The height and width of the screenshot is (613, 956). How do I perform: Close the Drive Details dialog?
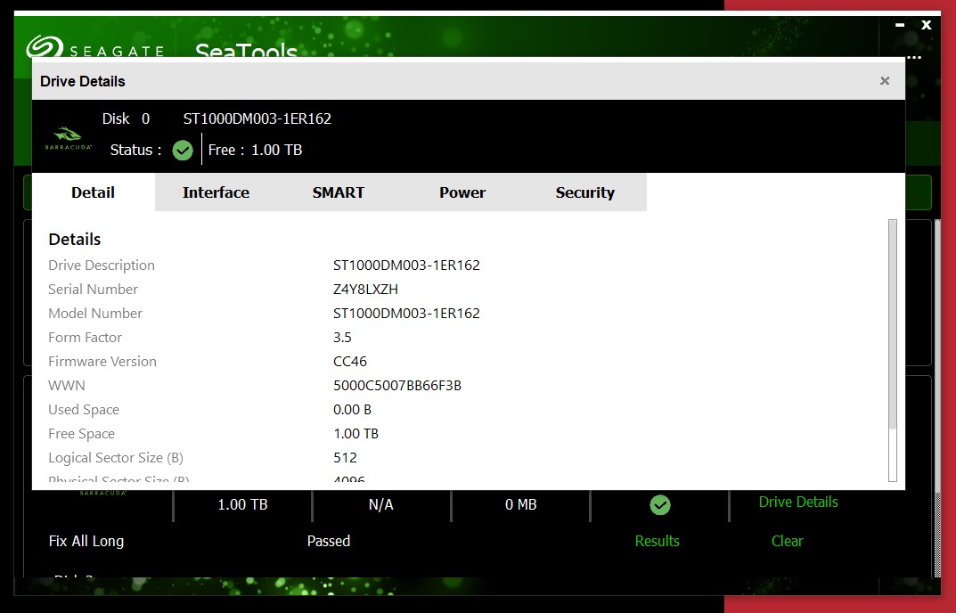pos(885,81)
